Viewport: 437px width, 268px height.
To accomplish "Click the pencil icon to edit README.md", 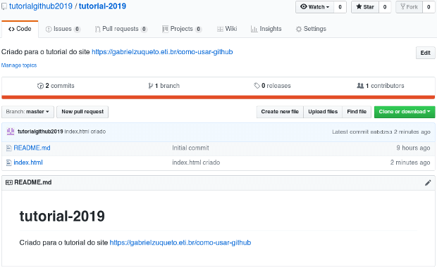I will (428, 183).
